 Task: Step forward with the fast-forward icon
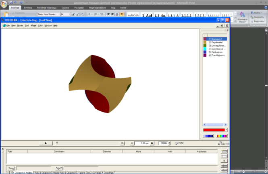pyautogui.click(x=152, y=143)
